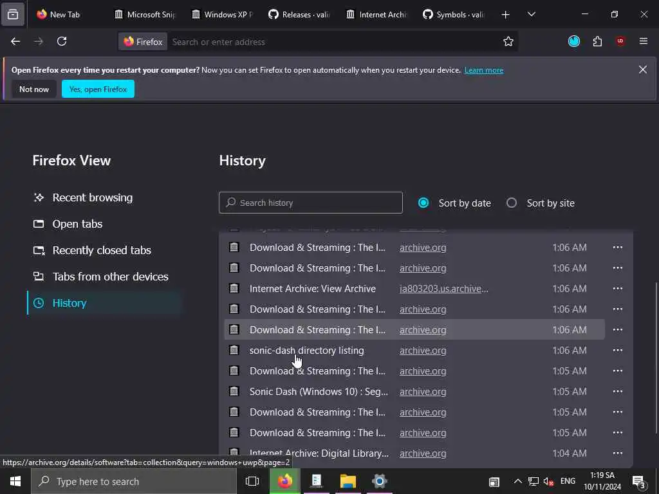This screenshot has width=659, height=494.
Task: Click the Not now button
Action: coord(34,89)
